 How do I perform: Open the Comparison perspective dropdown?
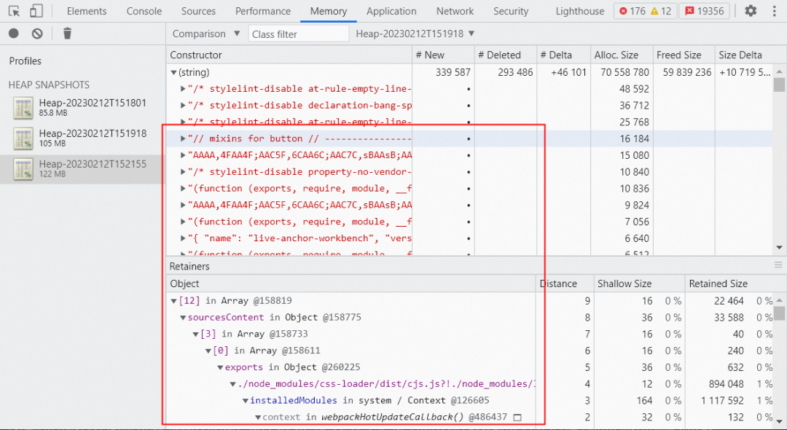coord(205,34)
